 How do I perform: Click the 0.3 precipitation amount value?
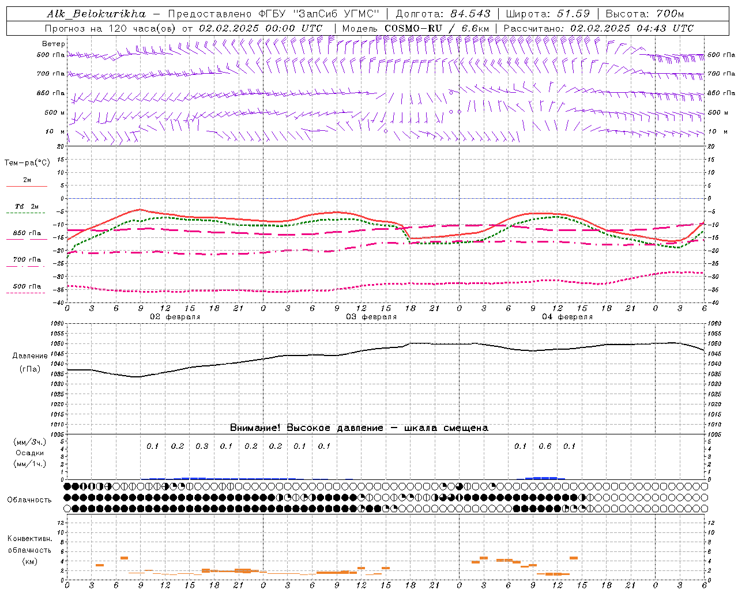click(202, 447)
